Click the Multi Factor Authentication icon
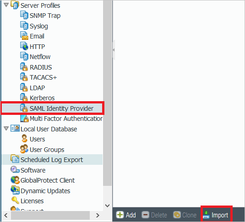 click(x=25, y=119)
